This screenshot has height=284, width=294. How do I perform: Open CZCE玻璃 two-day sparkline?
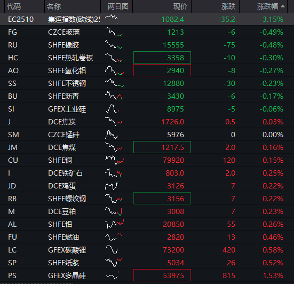[113, 32]
